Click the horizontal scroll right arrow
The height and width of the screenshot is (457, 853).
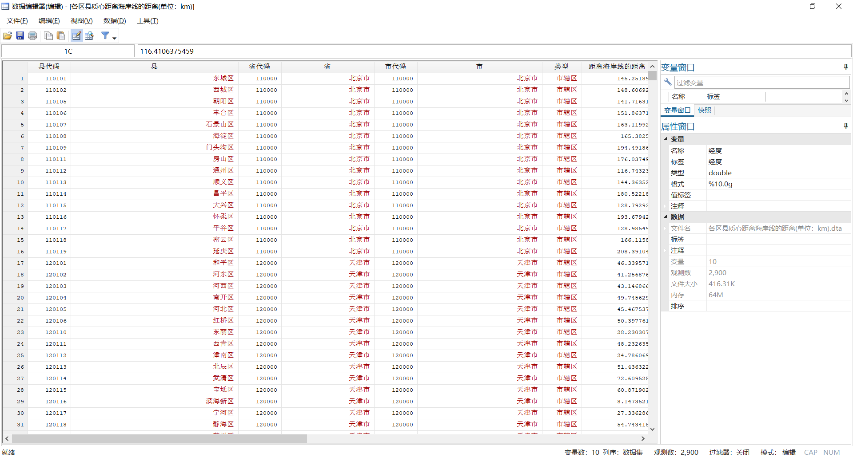(x=643, y=438)
